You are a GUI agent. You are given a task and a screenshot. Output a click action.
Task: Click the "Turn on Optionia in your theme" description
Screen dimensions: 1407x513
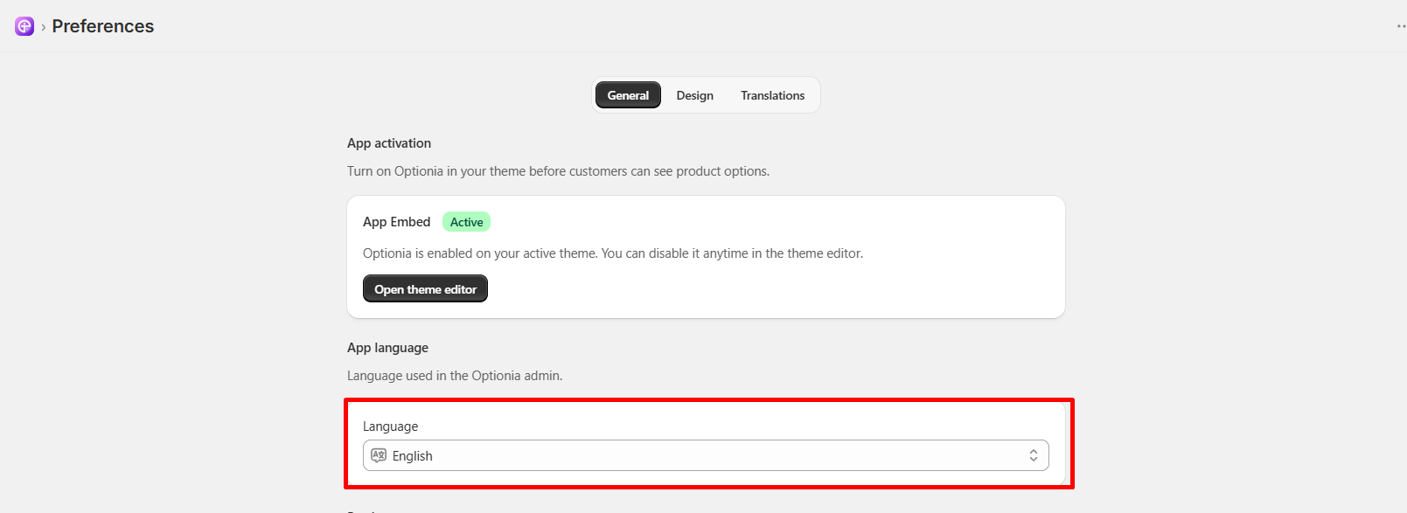[x=558, y=171]
